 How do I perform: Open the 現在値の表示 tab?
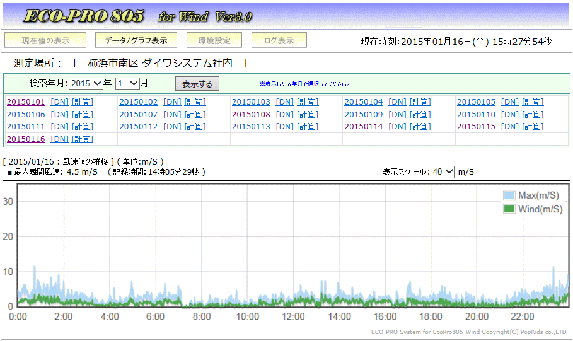pyautogui.click(x=45, y=40)
